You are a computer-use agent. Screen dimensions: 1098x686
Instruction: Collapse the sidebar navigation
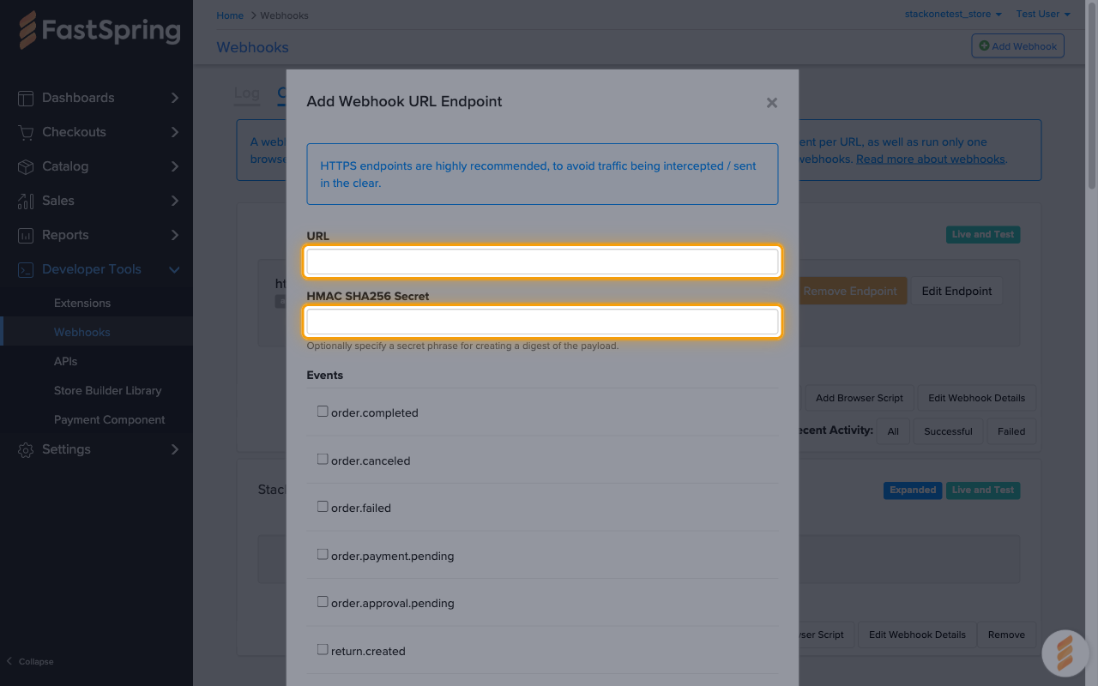30,661
